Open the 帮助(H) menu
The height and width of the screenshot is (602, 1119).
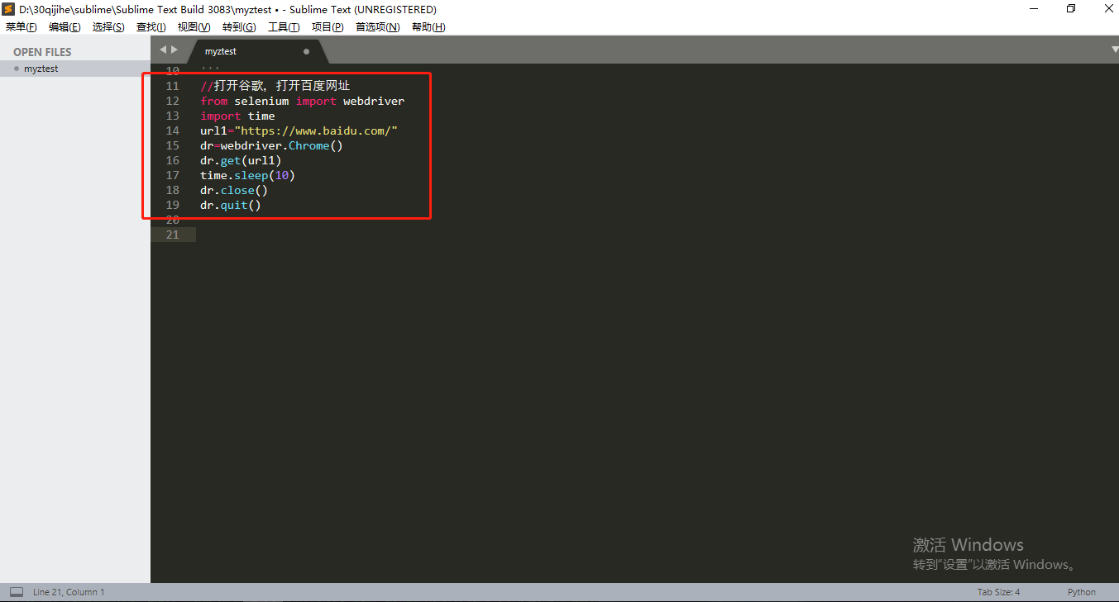click(428, 27)
